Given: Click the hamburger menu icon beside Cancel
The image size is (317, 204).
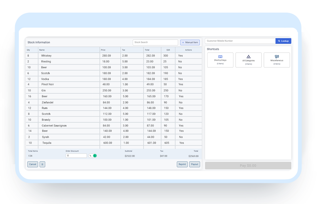Looking at the screenshot, I should 42,164.
